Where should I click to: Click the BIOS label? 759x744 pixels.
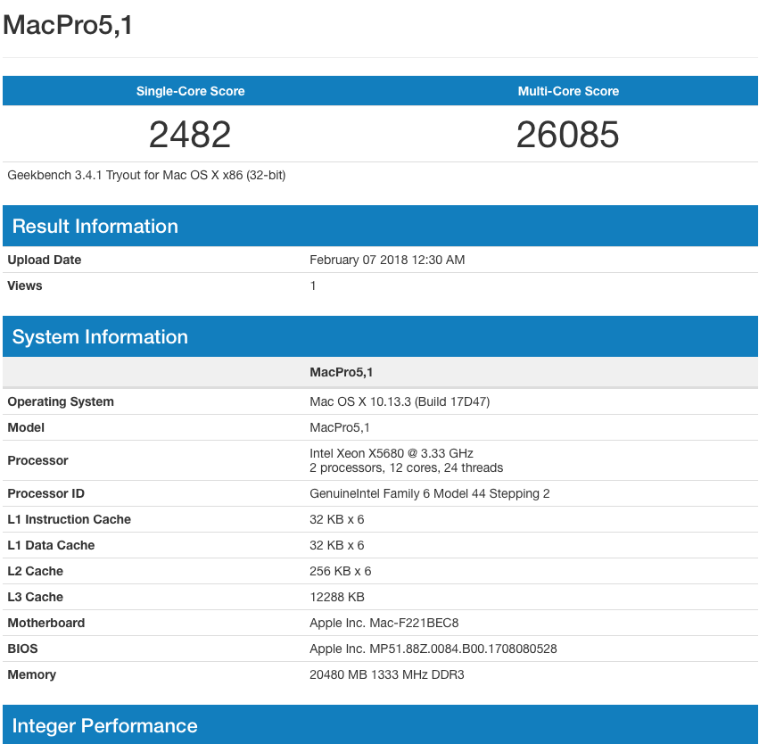pos(22,649)
